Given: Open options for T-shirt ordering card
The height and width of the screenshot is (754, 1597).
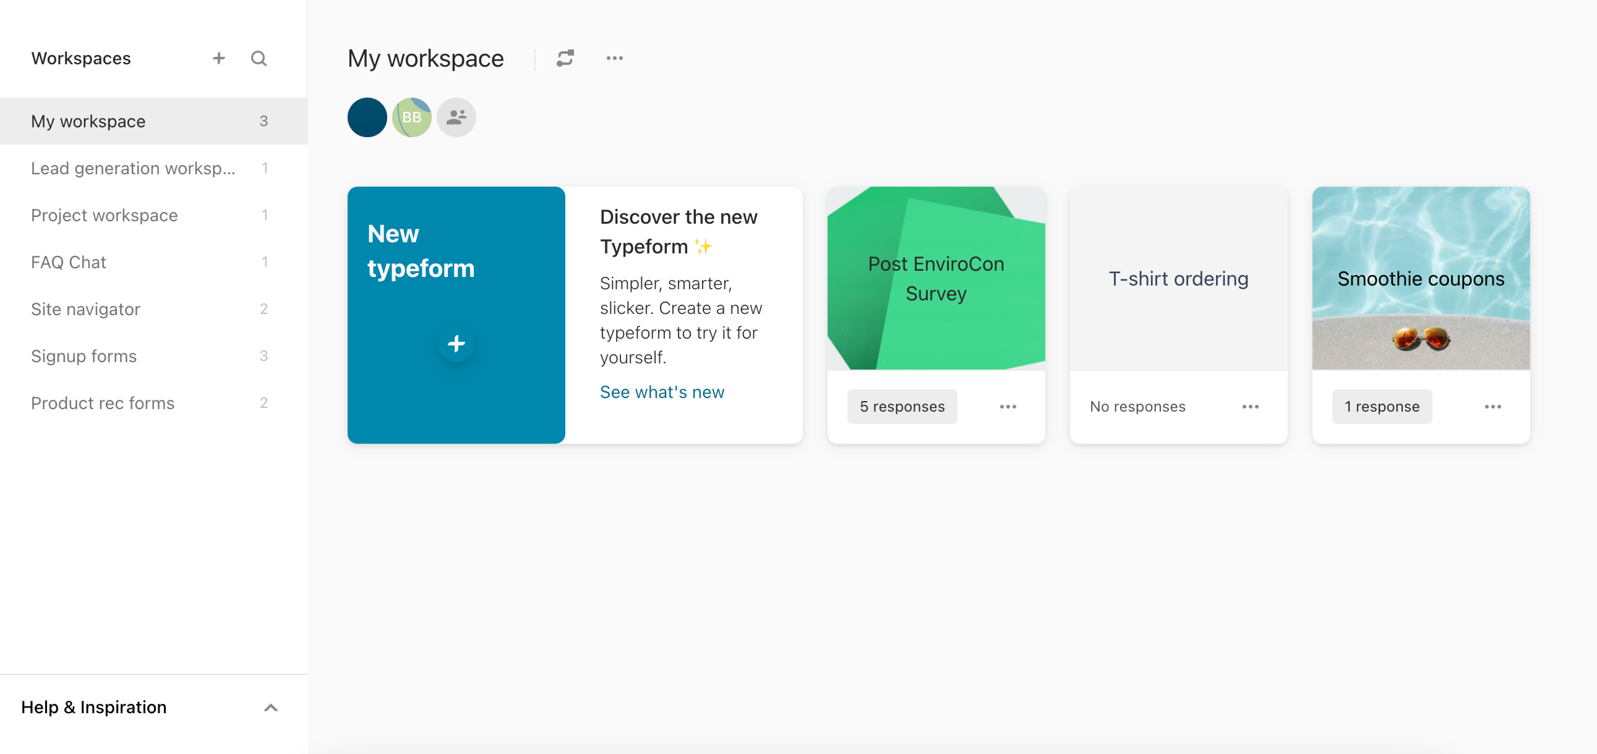Looking at the screenshot, I should pos(1250,406).
